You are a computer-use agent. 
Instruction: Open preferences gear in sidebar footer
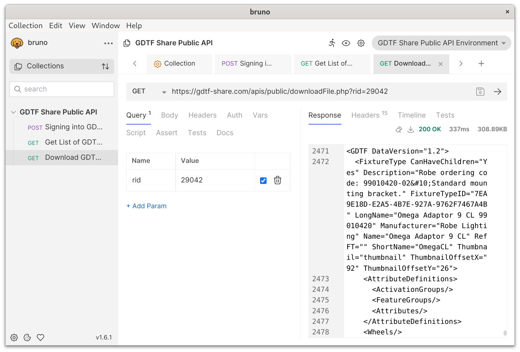click(14, 338)
